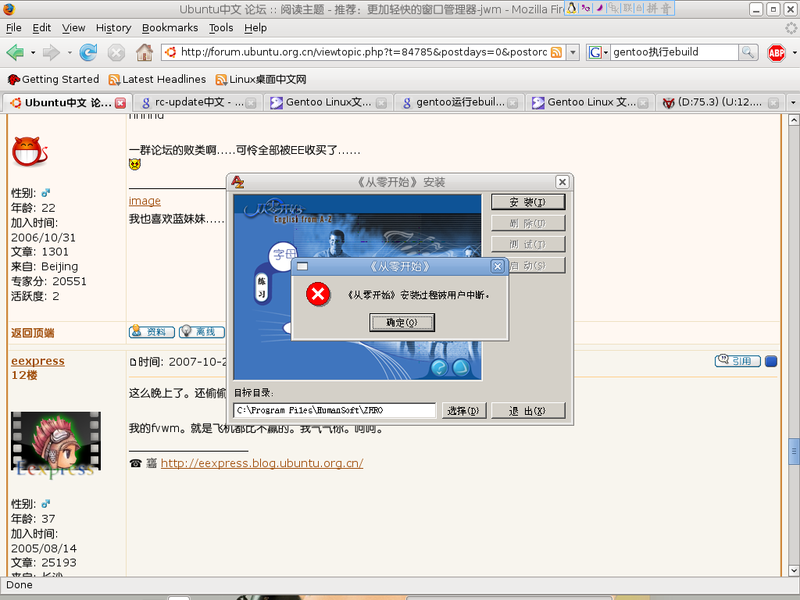Open the Home page icon

pos(145,52)
